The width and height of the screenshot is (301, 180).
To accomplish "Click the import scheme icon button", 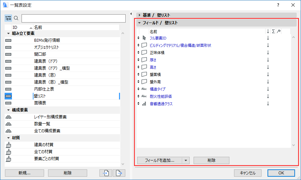I will coord(105,173).
